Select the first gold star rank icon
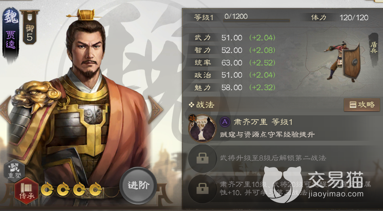Viewport: 383px width, 211px height. [x=47, y=189]
